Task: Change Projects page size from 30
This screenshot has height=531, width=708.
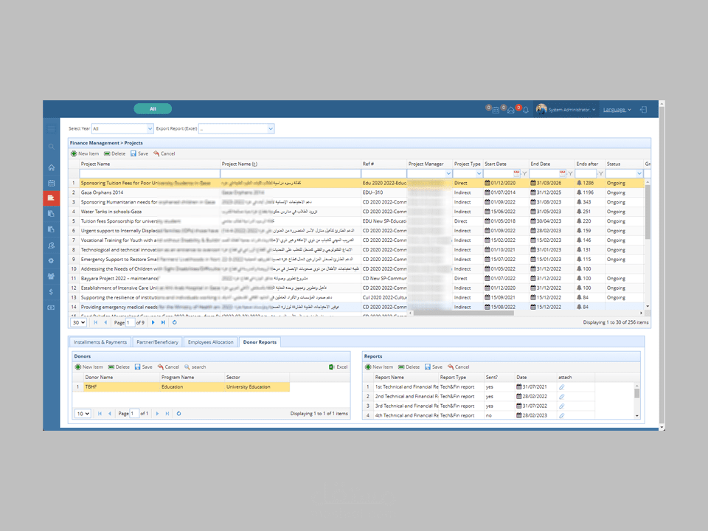Action: pyautogui.click(x=79, y=322)
